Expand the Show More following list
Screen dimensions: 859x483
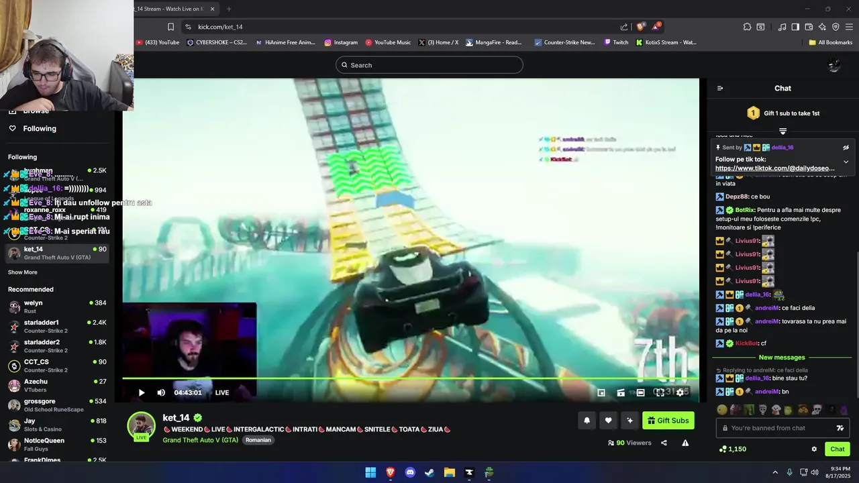[23, 272]
